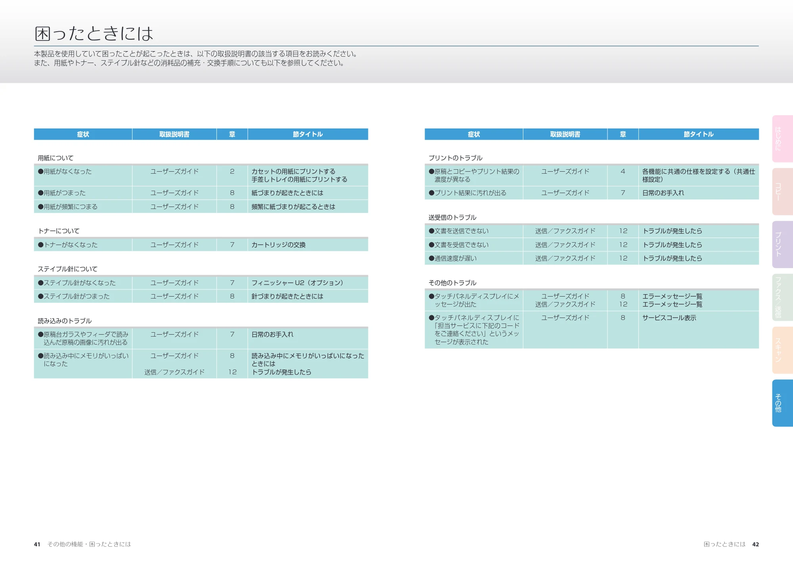Select the その他のトラブル heading

coord(452,283)
